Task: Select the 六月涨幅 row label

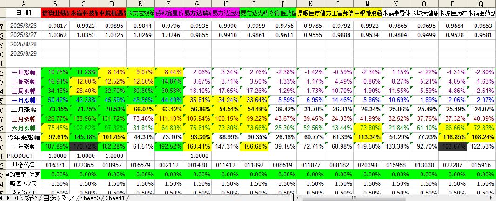Action: (x=23, y=128)
